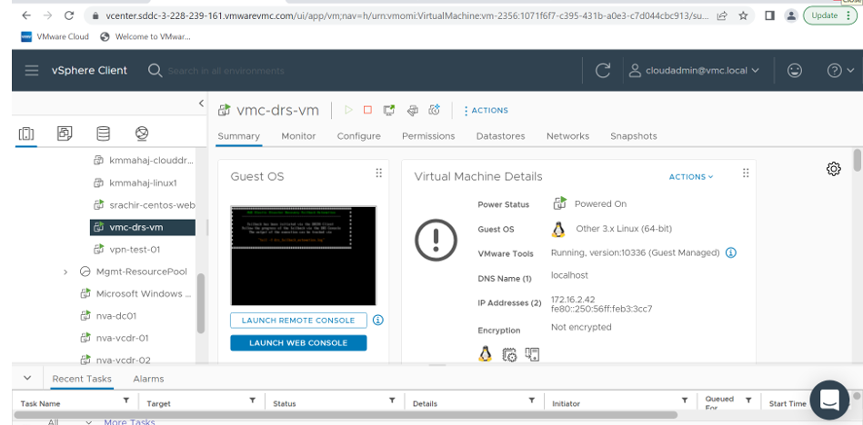Select kmmahaj-clouddr VM in the tree
863x425 pixels.
[x=145, y=161]
